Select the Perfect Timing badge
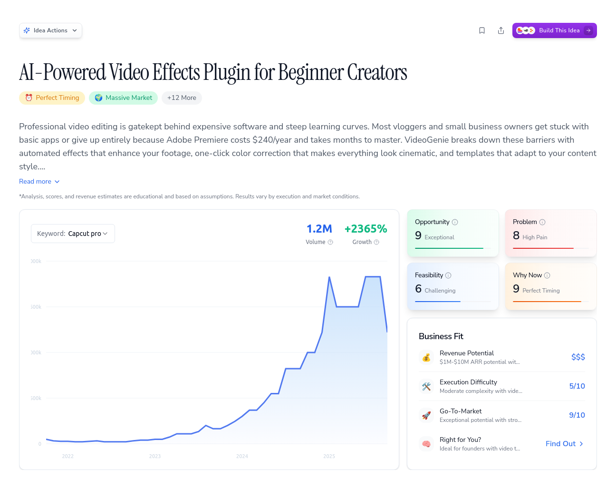 pos(52,98)
